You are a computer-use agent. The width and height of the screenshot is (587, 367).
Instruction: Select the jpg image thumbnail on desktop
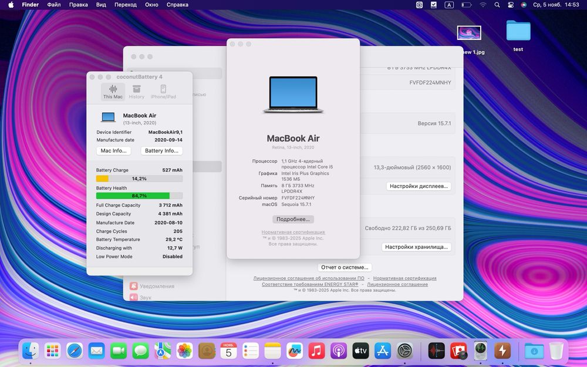coord(469,33)
